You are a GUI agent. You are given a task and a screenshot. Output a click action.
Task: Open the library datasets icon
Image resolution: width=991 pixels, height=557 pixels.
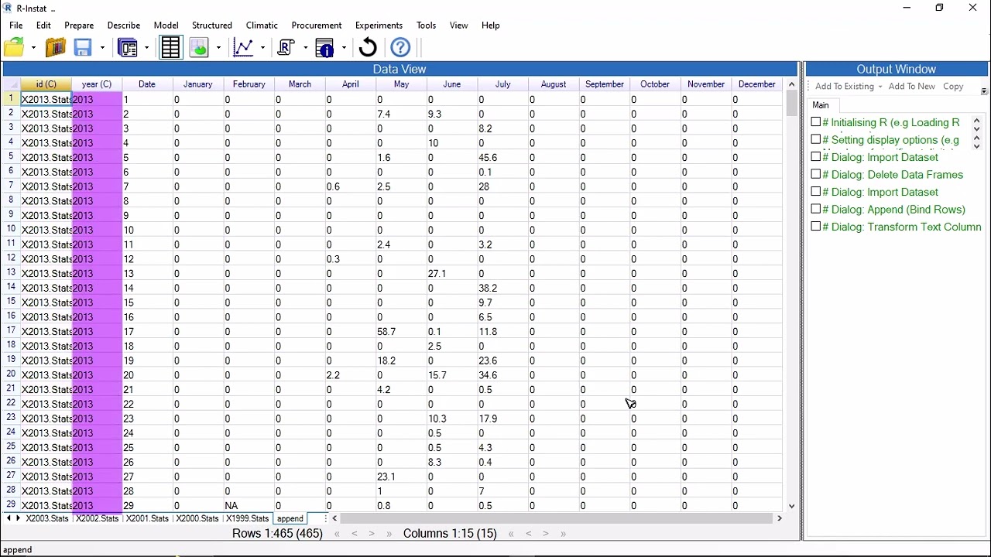(x=56, y=48)
